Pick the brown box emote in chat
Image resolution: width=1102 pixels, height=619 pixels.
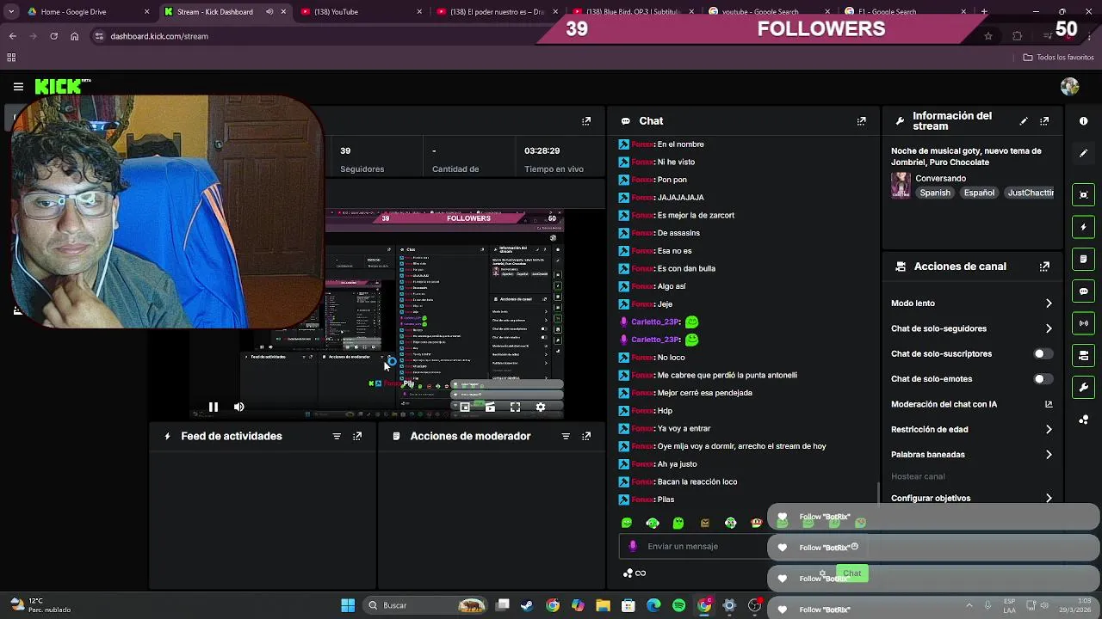point(705,523)
